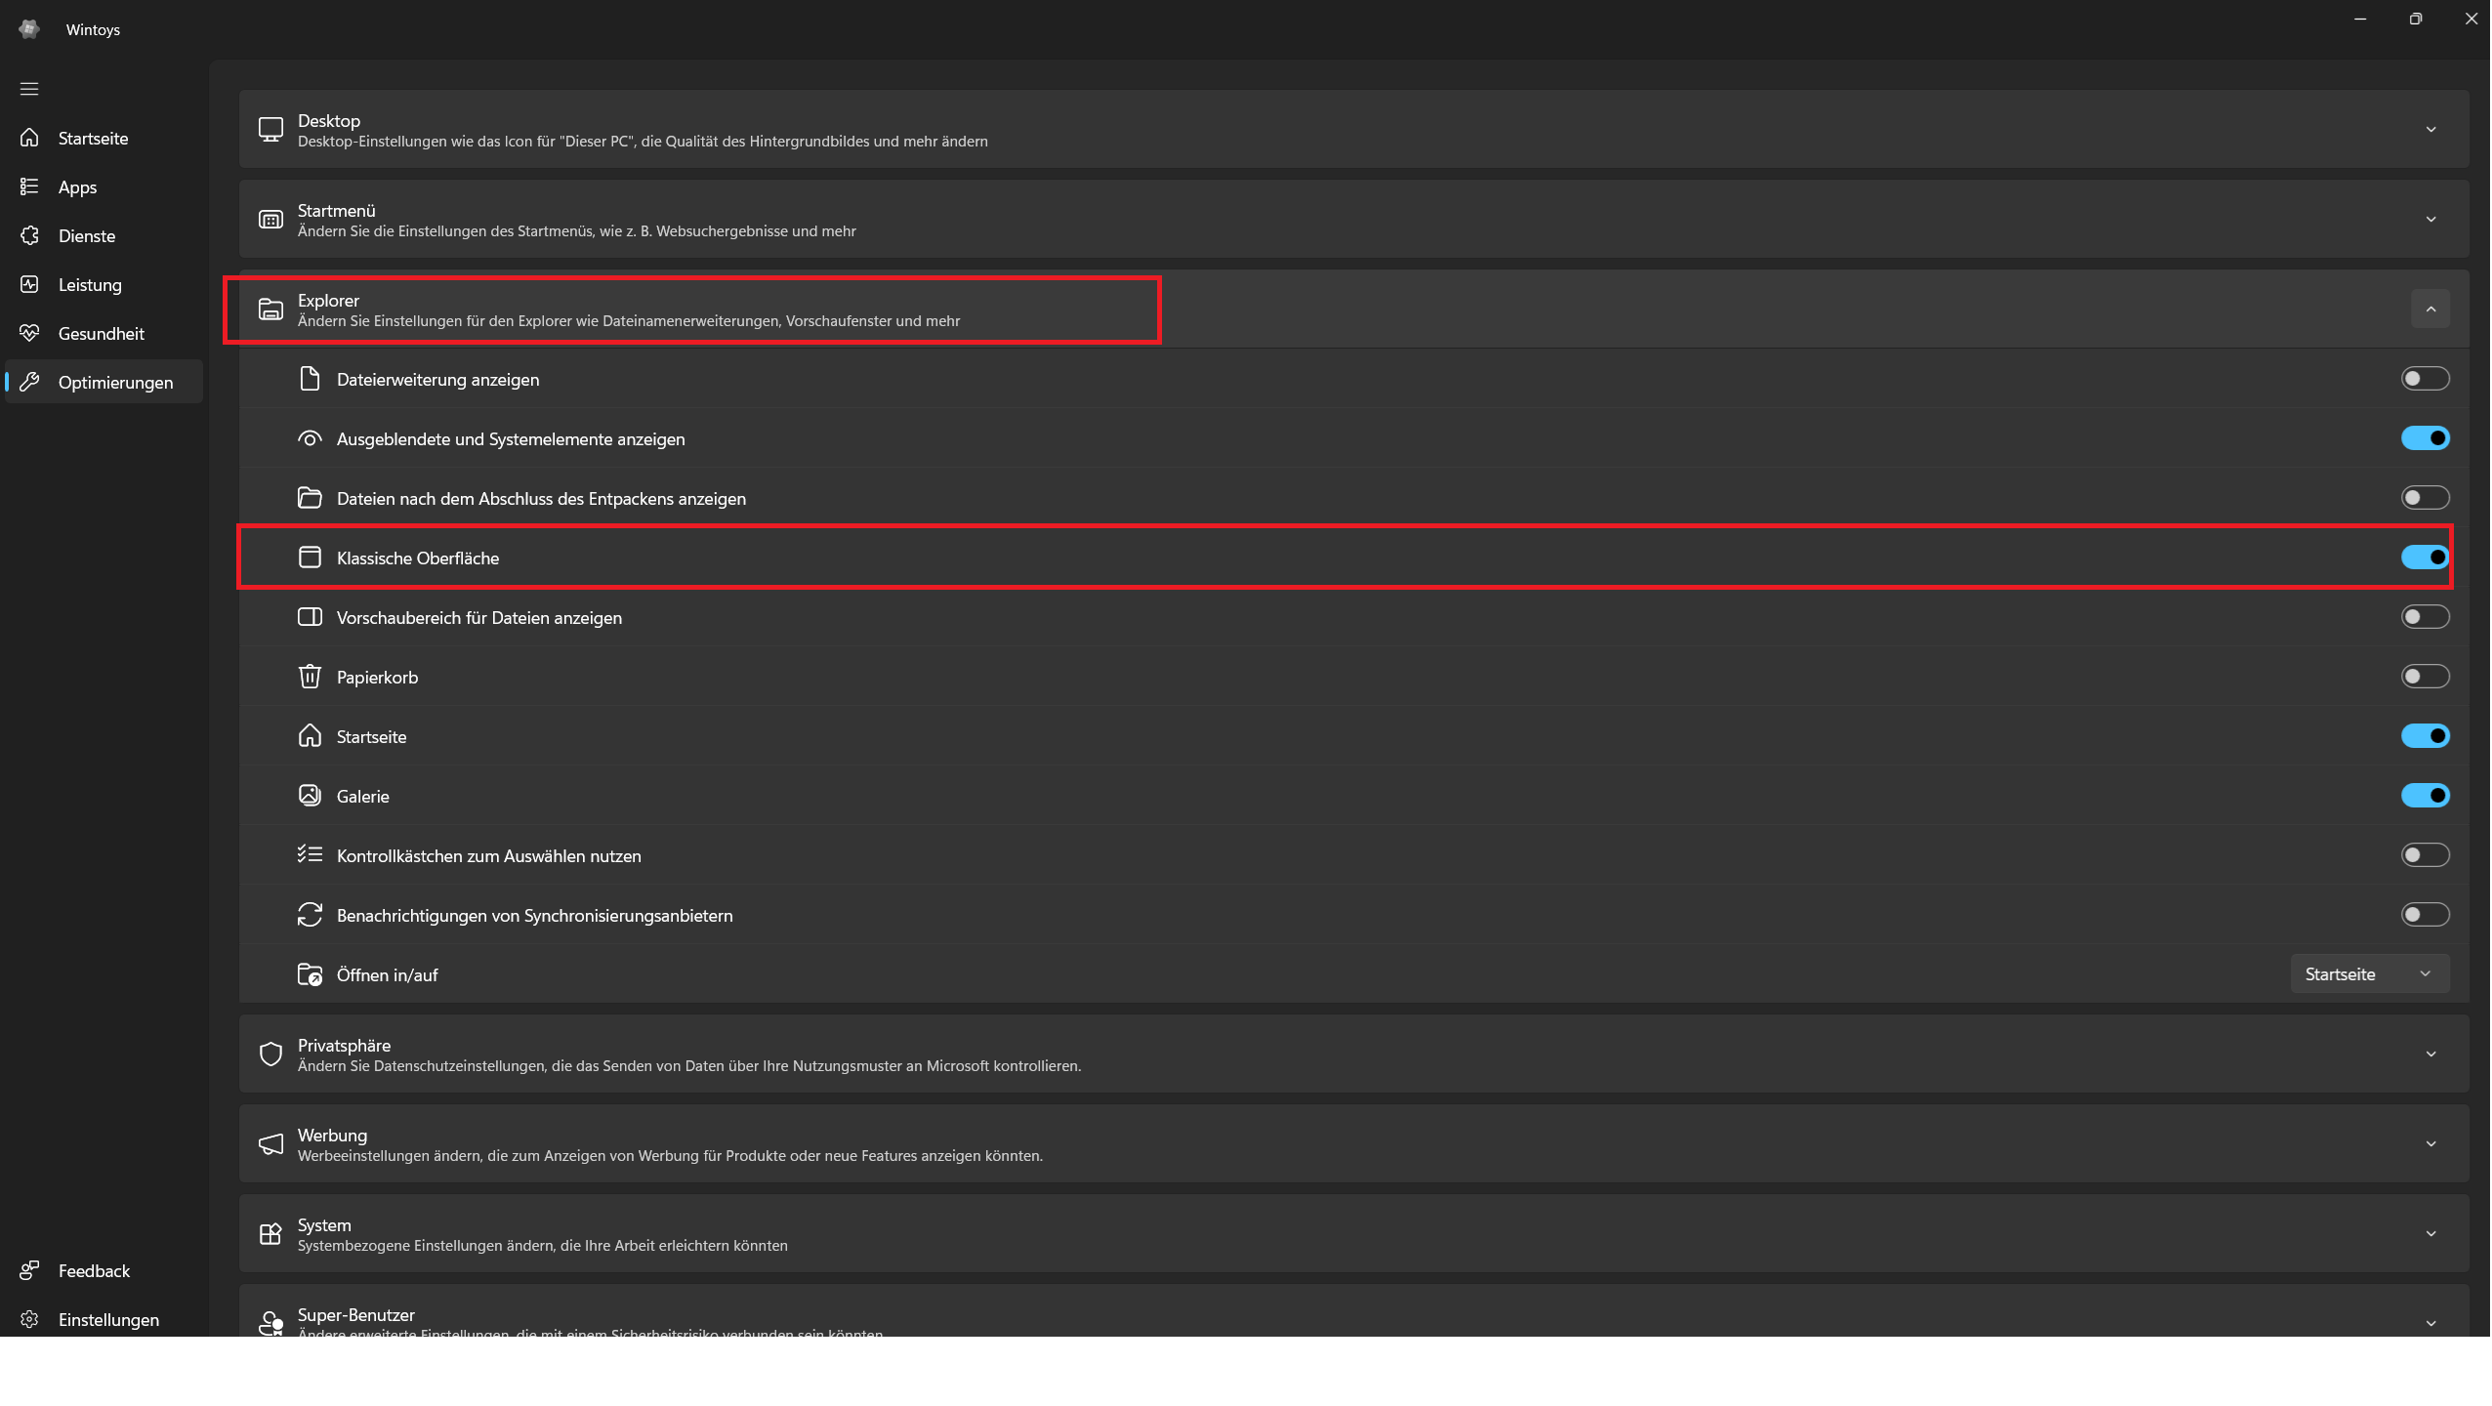
Task: Open the System settings section
Action: coord(2430,1234)
